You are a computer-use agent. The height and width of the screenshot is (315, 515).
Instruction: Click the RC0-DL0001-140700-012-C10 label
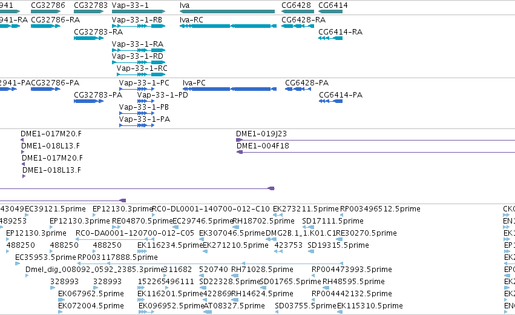211,209
